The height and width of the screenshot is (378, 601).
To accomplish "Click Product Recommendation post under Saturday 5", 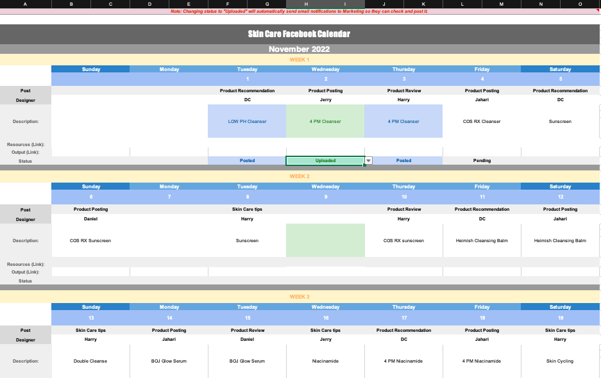I will 560,91.
